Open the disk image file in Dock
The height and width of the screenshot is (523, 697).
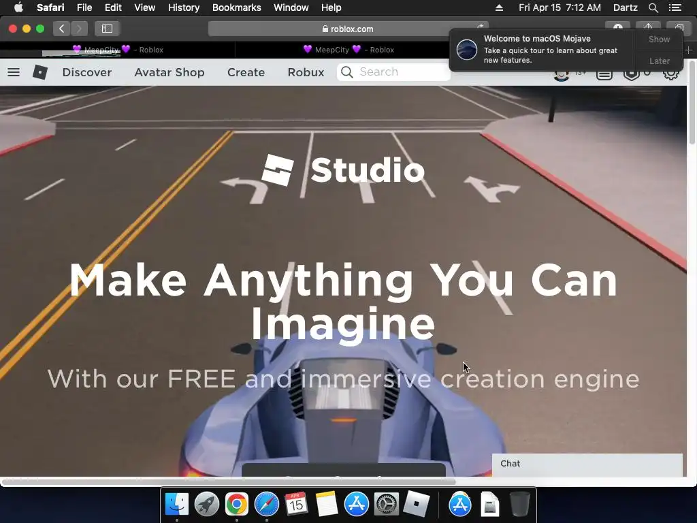pyautogui.click(x=490, y=504)
